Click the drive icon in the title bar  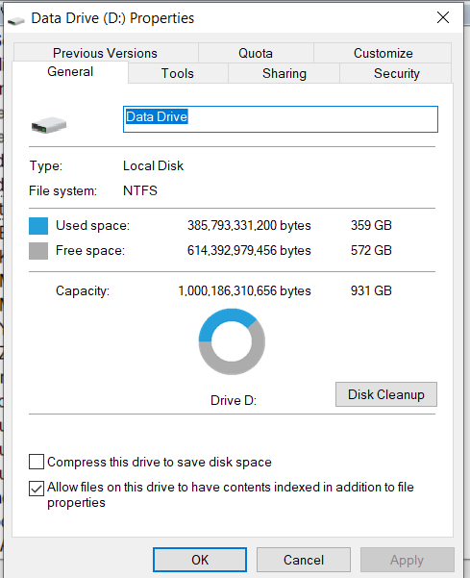click(x=16, y=20)
